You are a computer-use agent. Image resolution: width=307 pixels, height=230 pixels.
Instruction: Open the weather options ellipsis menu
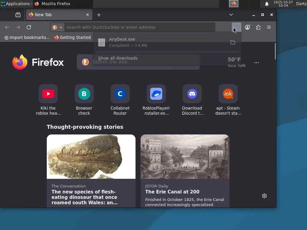tap(257, 63)
